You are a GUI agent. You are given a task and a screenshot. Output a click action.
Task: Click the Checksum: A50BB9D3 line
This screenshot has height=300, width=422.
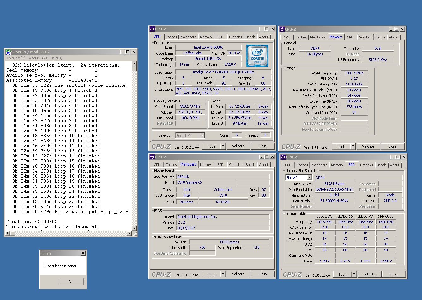(32, 221)
